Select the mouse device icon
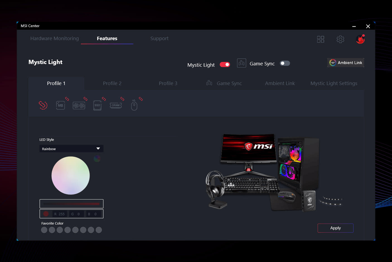Screen dimensions: 392x262 pyautogui.click(x=134, y=105)
